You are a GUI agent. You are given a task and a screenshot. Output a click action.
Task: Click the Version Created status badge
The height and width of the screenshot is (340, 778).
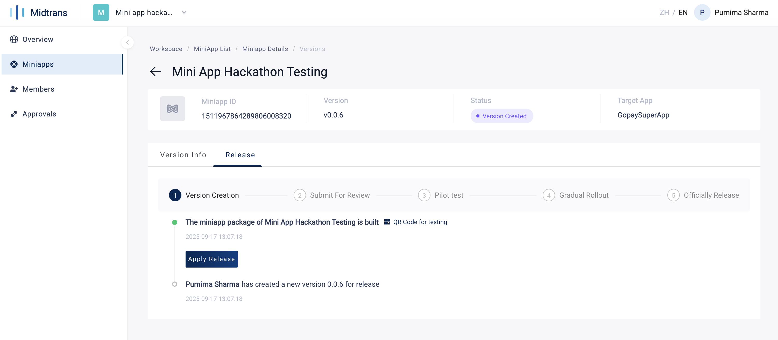(x=501, y=116)
